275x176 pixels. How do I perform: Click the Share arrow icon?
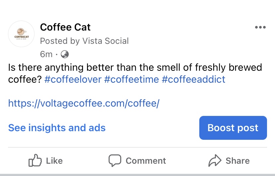[215, 160]
